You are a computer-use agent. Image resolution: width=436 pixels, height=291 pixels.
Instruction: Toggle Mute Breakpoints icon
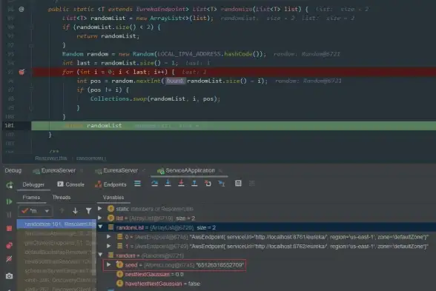click(9, 259)
